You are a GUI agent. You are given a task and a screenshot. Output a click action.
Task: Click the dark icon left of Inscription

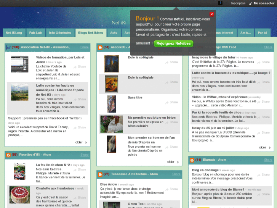[x=220, y=3]
